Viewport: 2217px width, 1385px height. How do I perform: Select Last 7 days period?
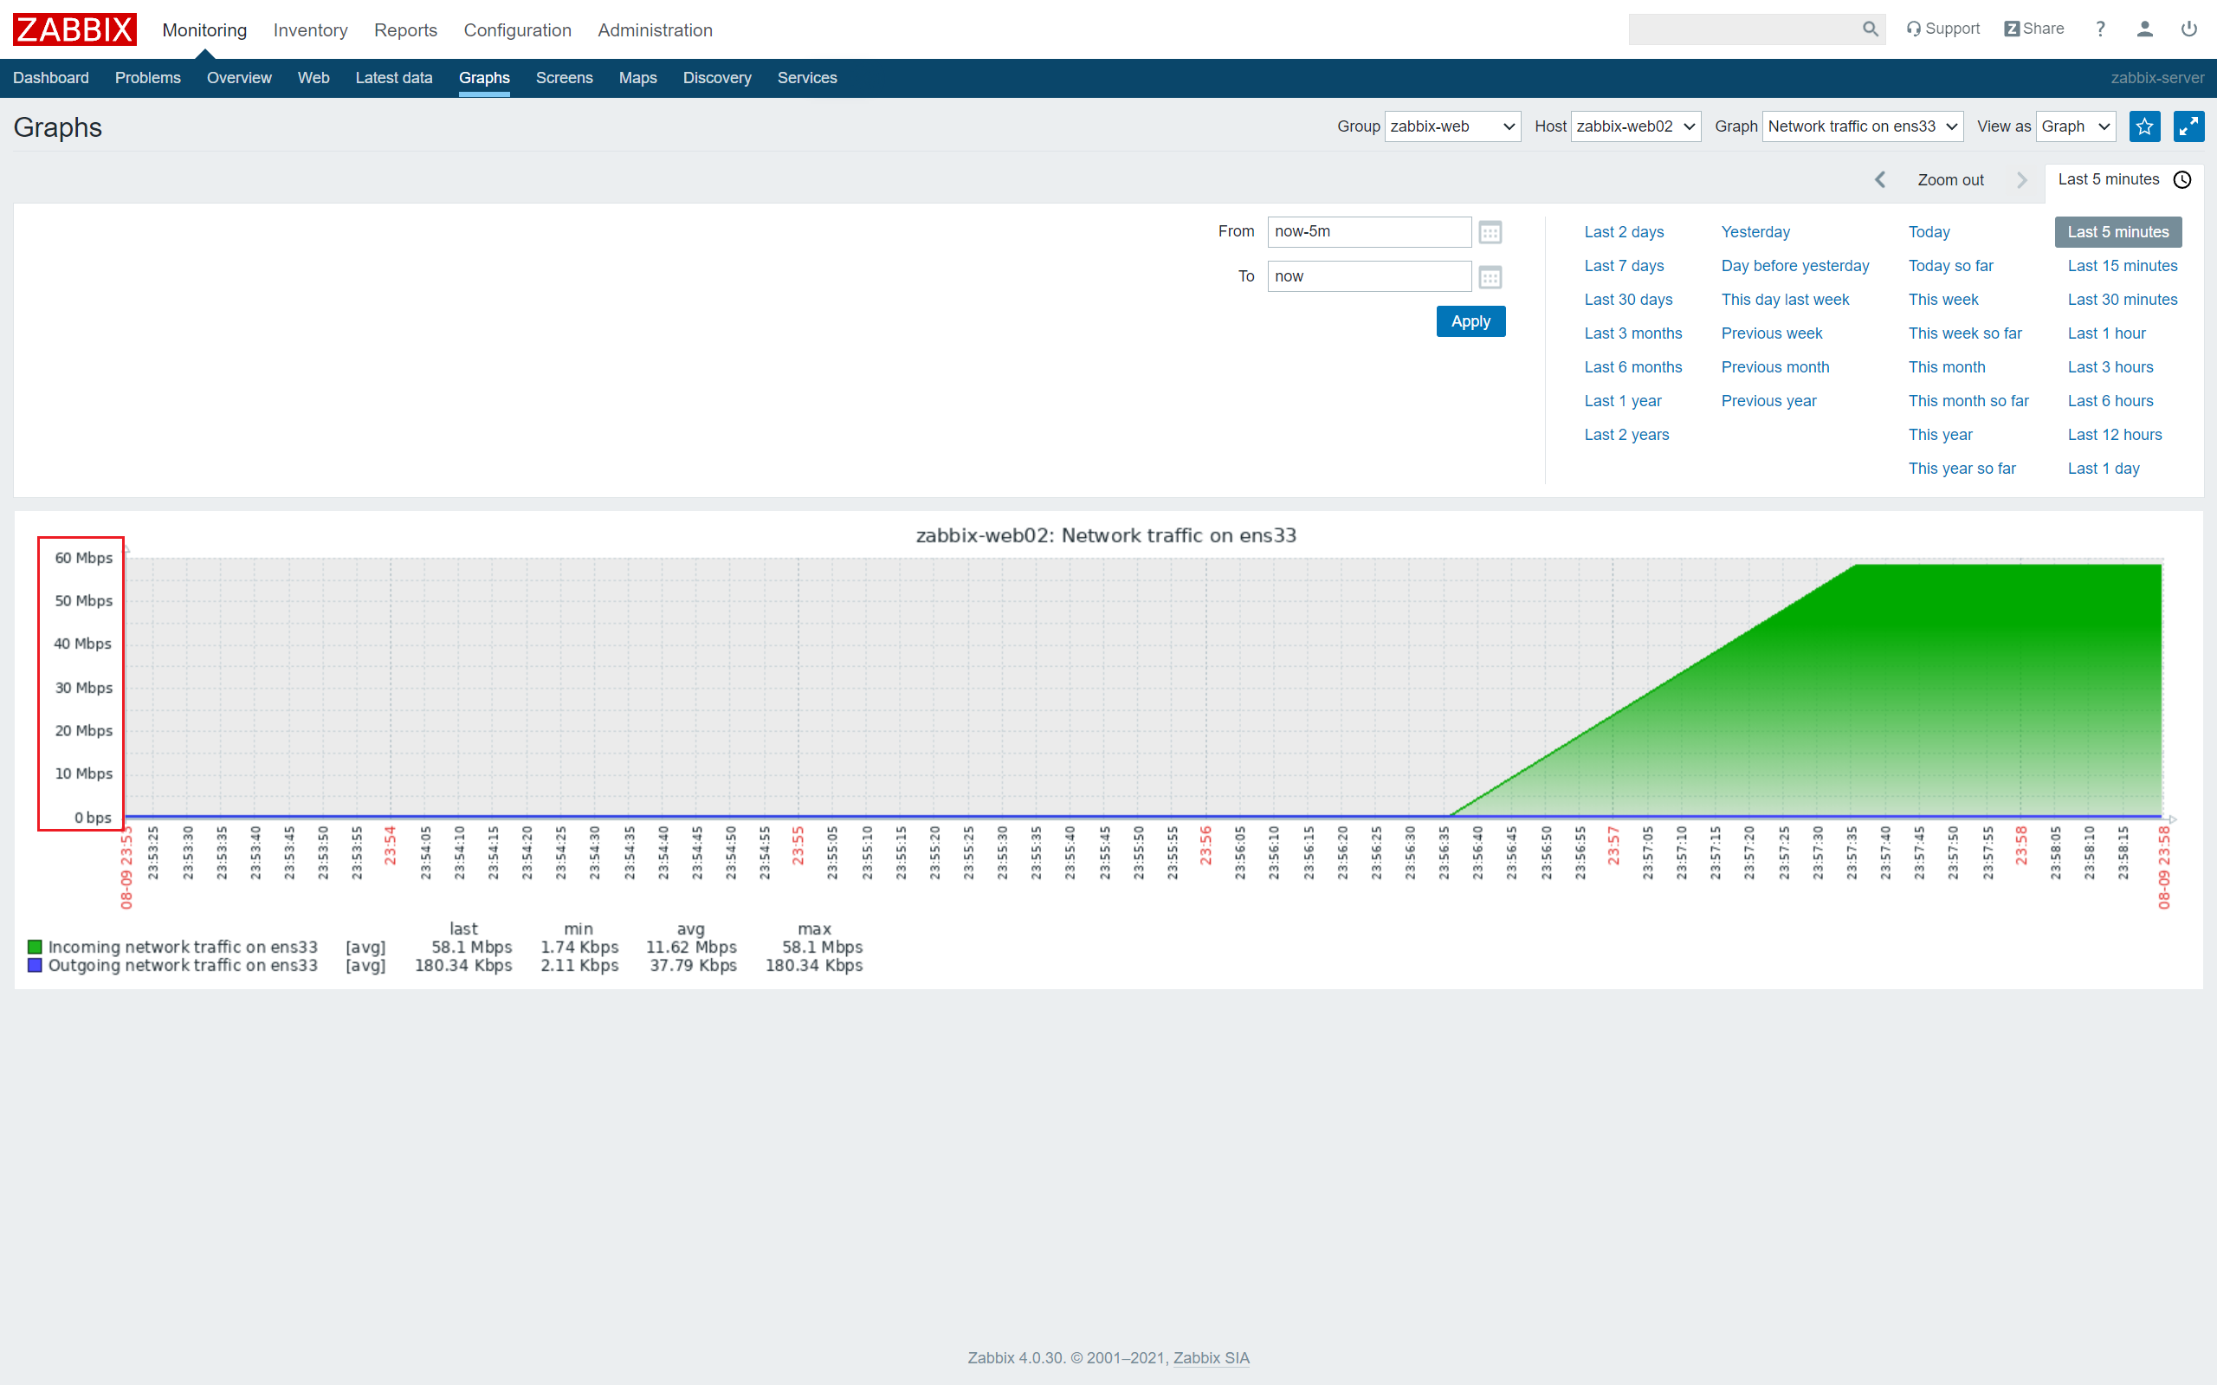click(1624, 266)
